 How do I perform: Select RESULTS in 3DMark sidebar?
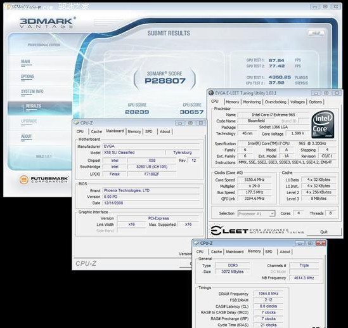[34, 106]
